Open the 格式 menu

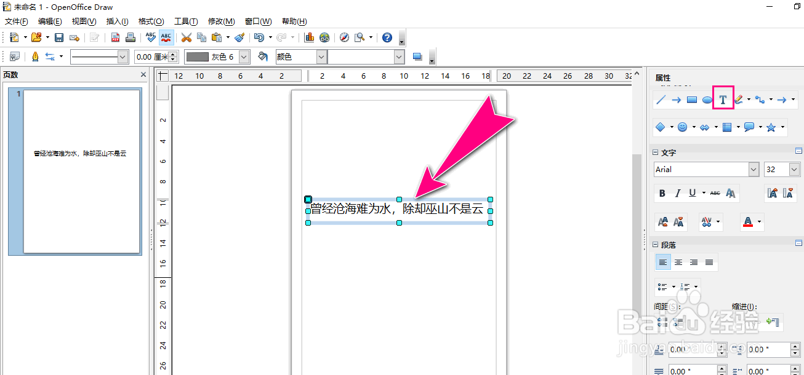[x=150, y=22]
